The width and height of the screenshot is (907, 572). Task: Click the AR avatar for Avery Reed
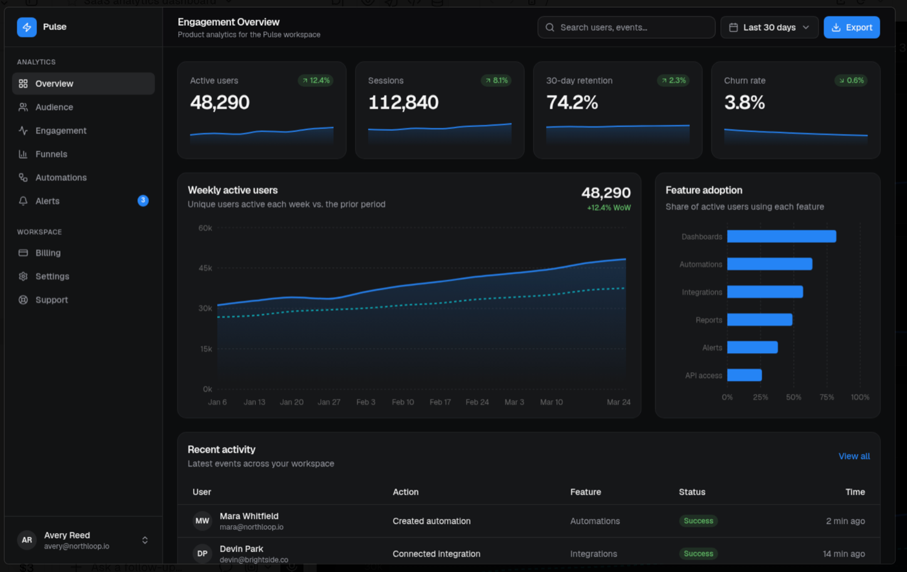point(27,540)
